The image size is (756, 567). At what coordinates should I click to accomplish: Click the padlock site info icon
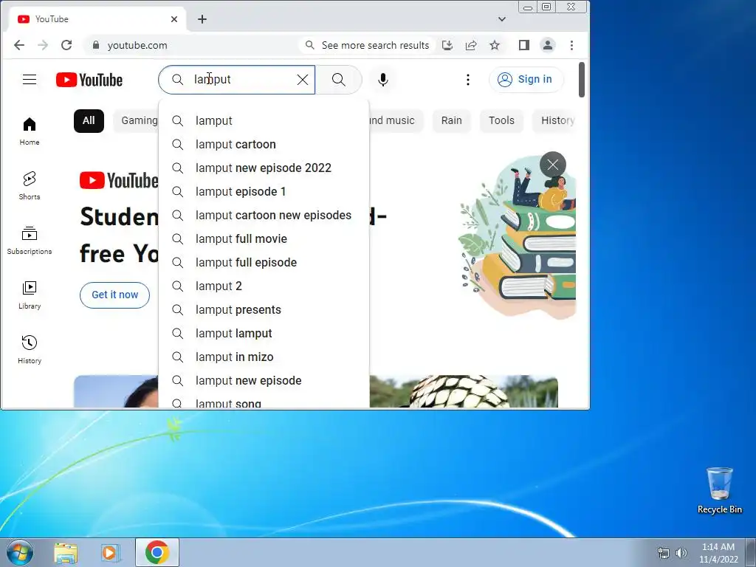coord(95,45)
